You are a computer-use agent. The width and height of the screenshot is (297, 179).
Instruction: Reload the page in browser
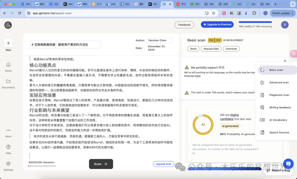[20, 13]
